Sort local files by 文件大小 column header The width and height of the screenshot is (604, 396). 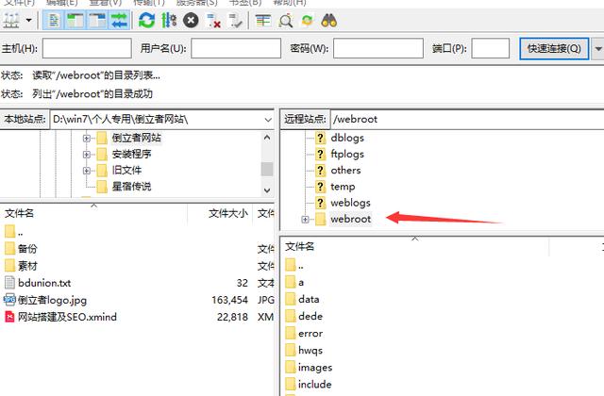[x=229, y=213]
